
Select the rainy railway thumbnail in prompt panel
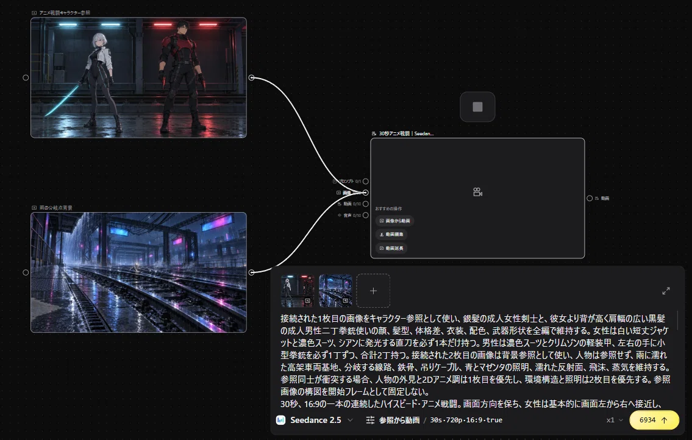tap(335, 291)
